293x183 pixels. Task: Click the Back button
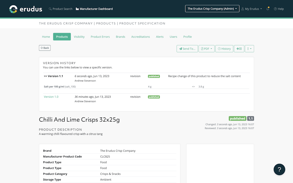[45, 48]
